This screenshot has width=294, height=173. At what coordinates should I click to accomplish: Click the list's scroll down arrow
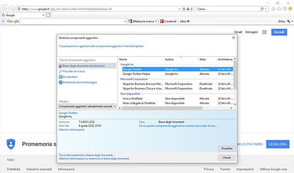tap(235, 104)
